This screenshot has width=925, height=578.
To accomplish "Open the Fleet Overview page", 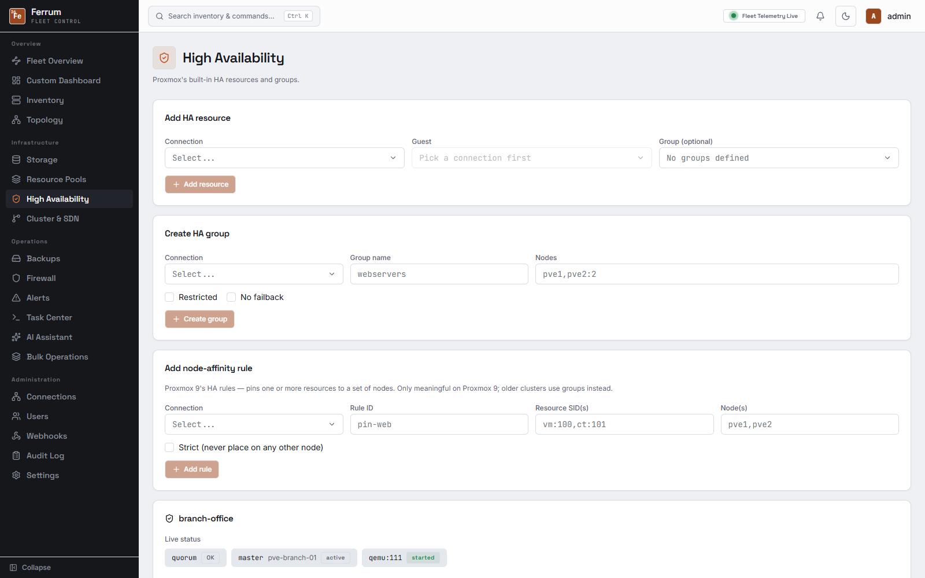I will tap(69, 61).
